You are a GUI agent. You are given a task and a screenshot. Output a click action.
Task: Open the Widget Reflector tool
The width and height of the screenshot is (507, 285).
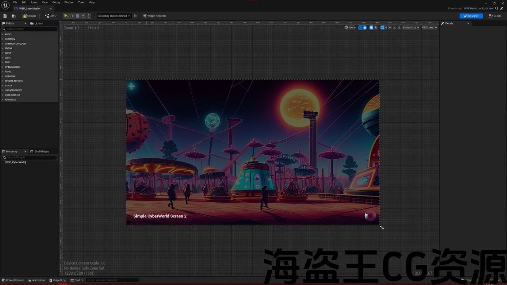pyautogui.click(x=154, y=16)
